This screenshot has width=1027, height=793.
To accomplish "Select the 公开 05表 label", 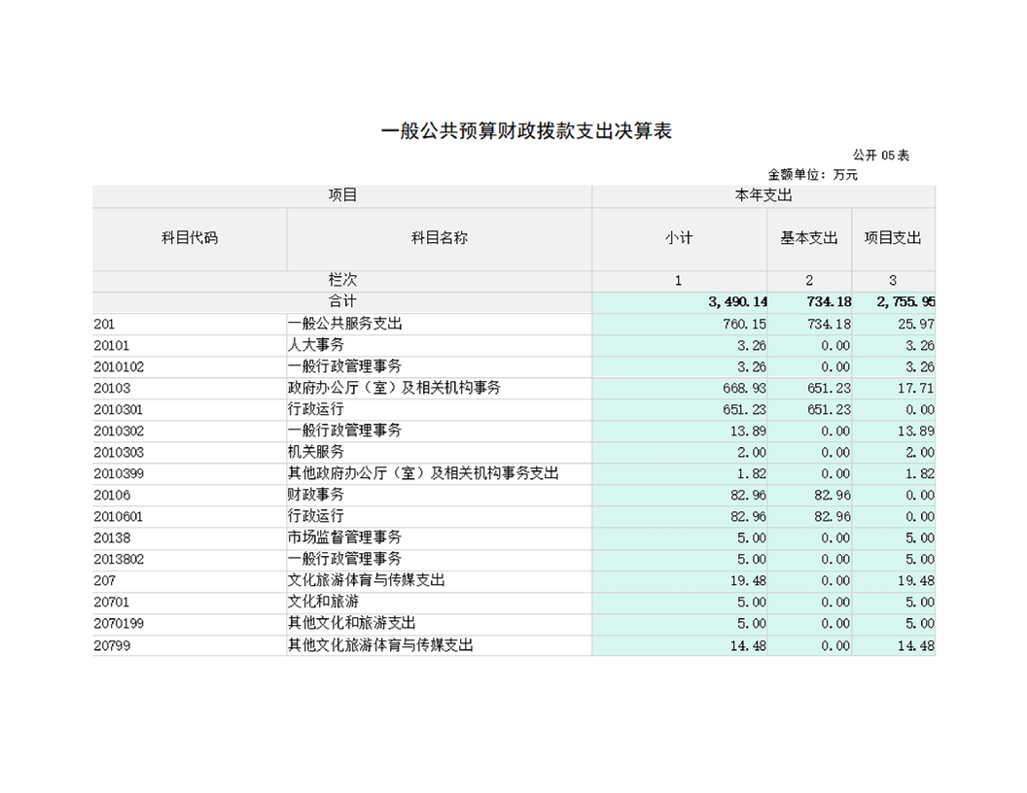I will pos(880,155).
